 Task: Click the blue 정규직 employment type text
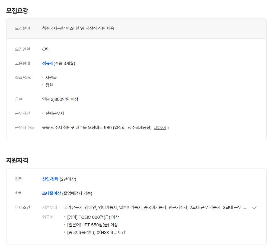tap(48, 63)
